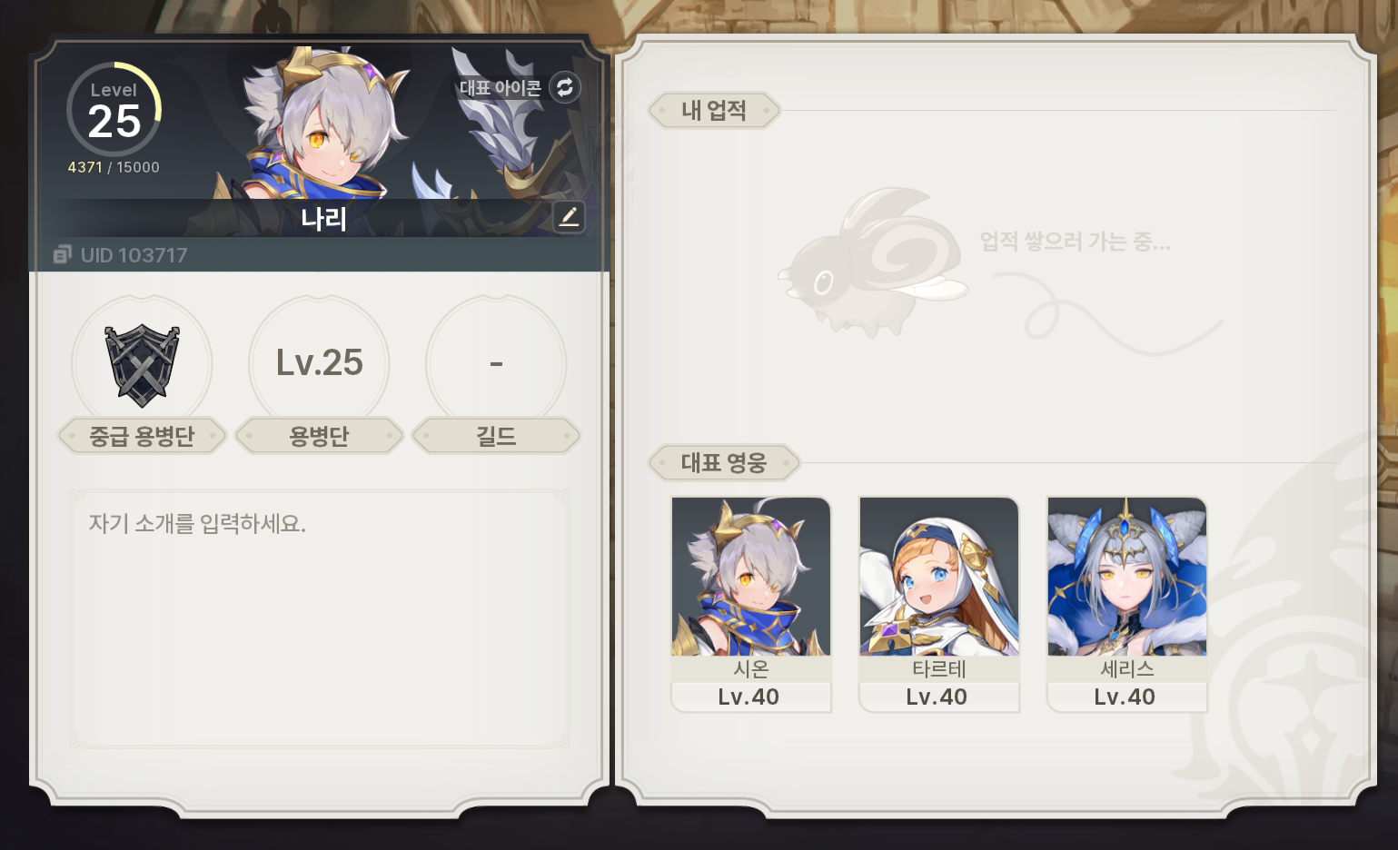Click the 중급 용병단 label

[x=142, y=436]
